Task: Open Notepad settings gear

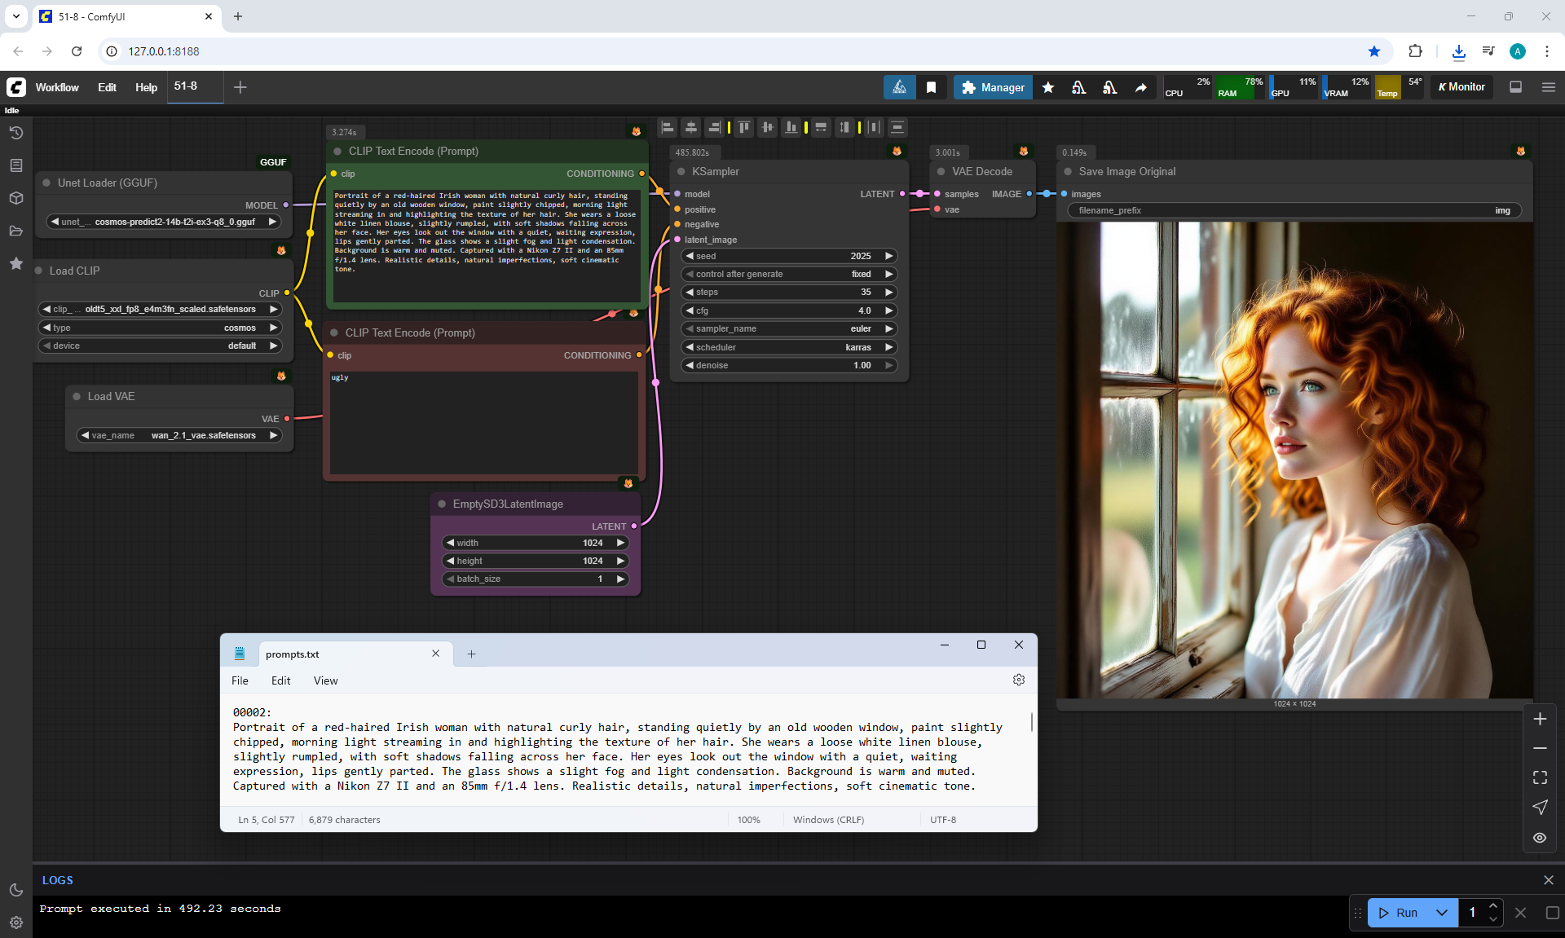Action: (x=1018, y=680)
